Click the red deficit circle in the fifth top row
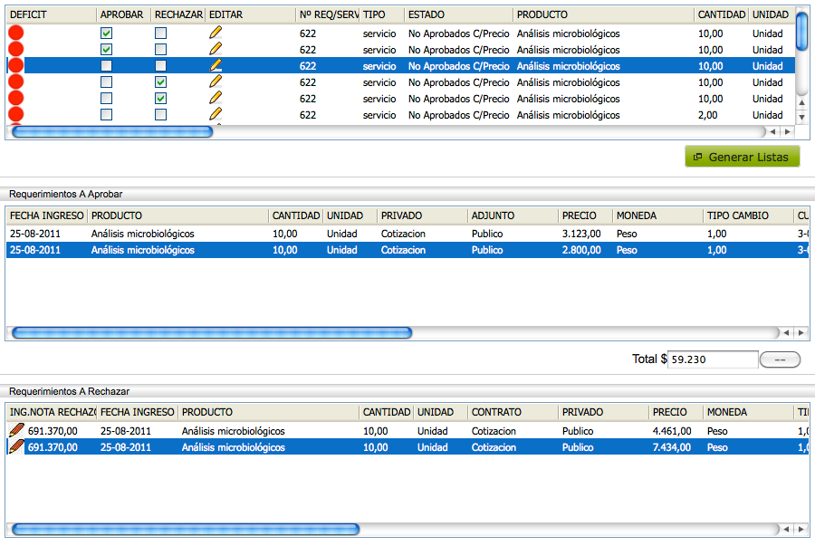815x546 pixels. [x=16, y=98]
